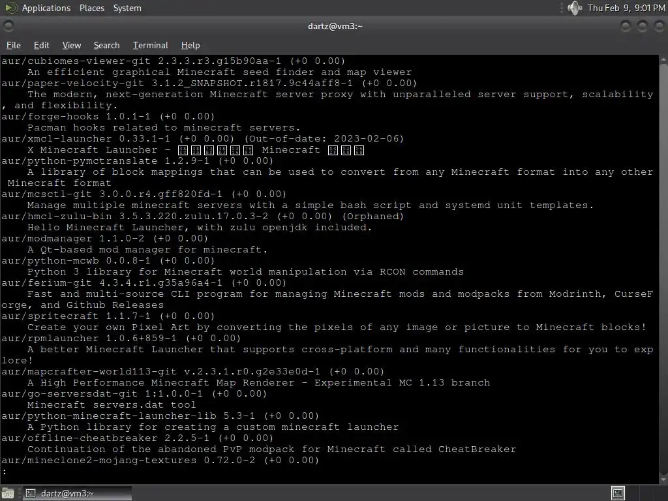Click the text (Out-of-date: 2023-02-06)
Viewport: 668px width, 501px height.
point(324,138)
